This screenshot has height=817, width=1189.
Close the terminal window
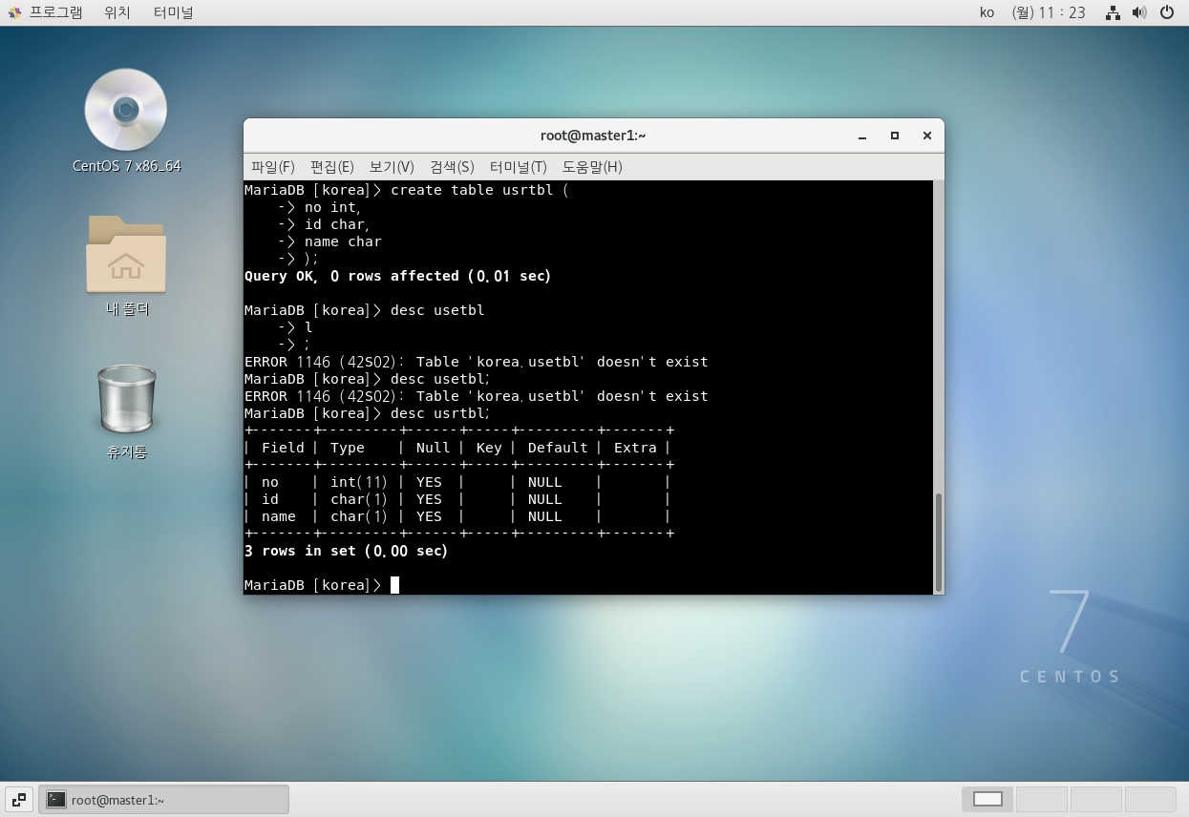(x=926, y=136)
